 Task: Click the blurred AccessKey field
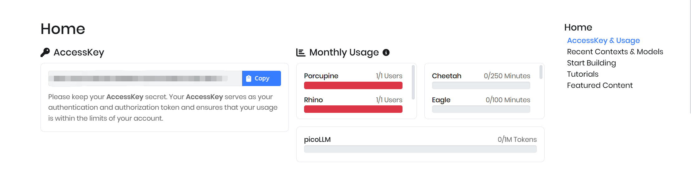[145, 79]
